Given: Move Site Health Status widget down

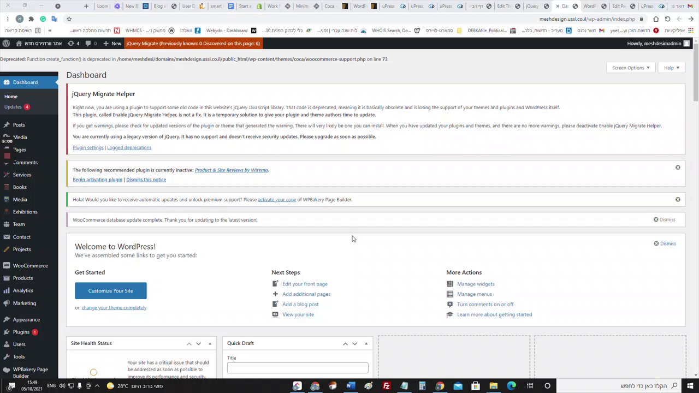Looking at the screenshot, I should 198,343.
